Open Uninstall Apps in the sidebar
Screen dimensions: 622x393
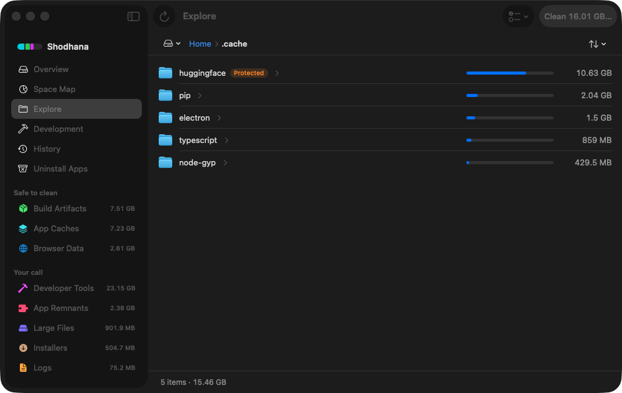point(77,169)
